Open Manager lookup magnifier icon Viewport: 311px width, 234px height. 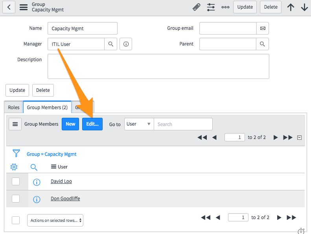click(111, 44)
